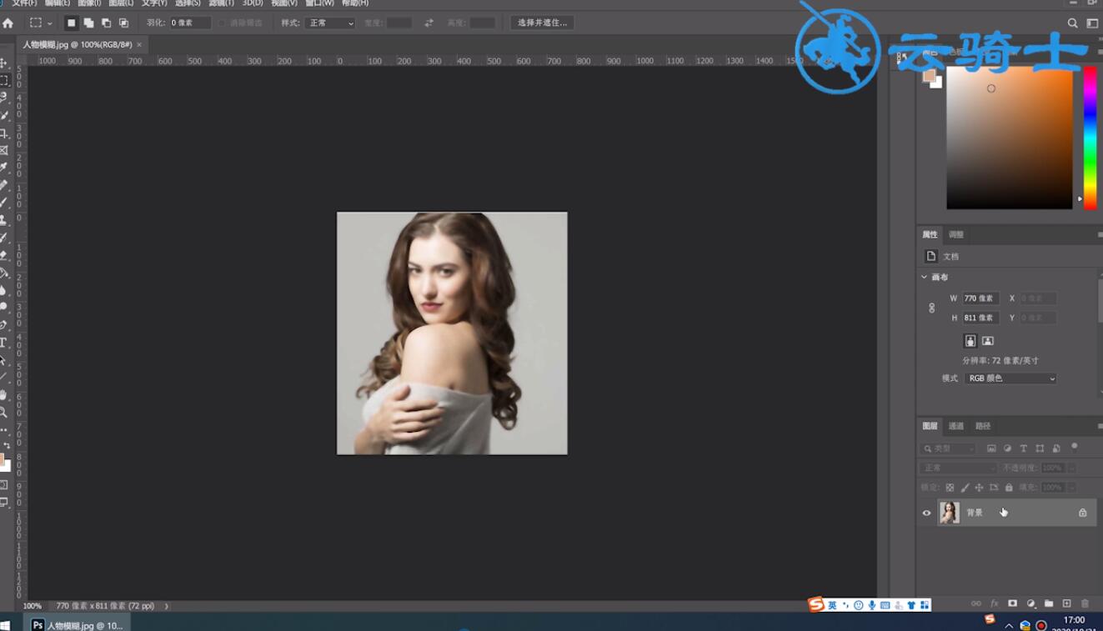This screenshot has width=1103, height=631.
Task: Filter layers by adjustment icon
Action: pos(1007,448)
